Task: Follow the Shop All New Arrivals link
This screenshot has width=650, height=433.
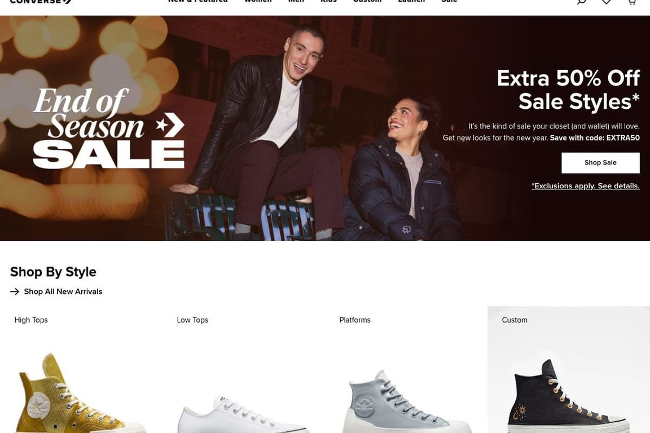Action: [x=63, y=291]
